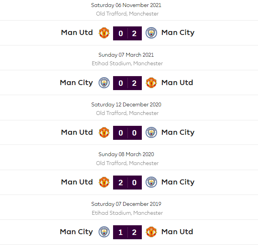Image resolution: width=258 pixels, height=247 pixels.
Task: Click Man Utd away team name, 07 March 2021
Action: (x=177, y=83)
